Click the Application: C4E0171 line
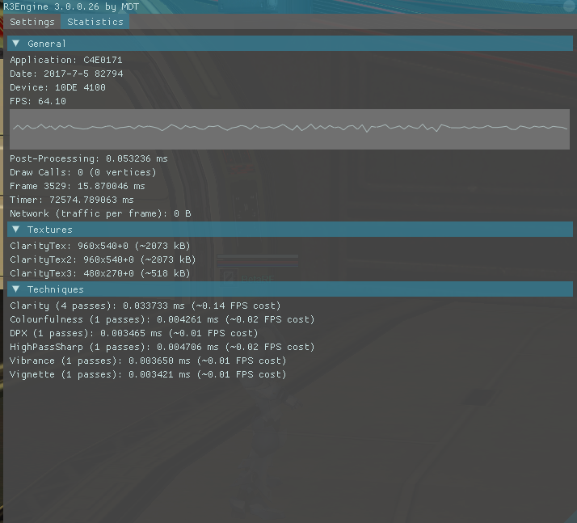 [x=66, y=60]
